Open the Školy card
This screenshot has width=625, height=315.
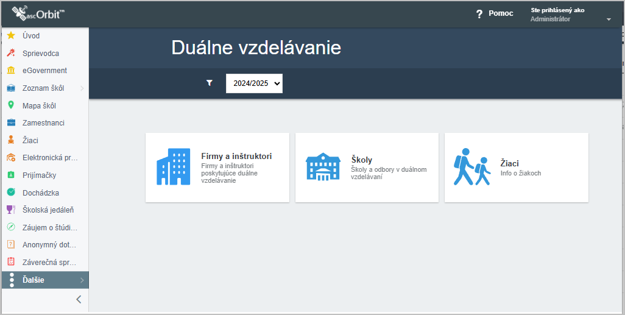pyautogui.click(x=367, y=168)
